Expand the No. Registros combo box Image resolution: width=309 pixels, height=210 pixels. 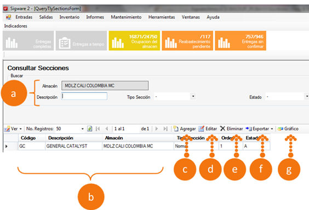pos(83,129)
